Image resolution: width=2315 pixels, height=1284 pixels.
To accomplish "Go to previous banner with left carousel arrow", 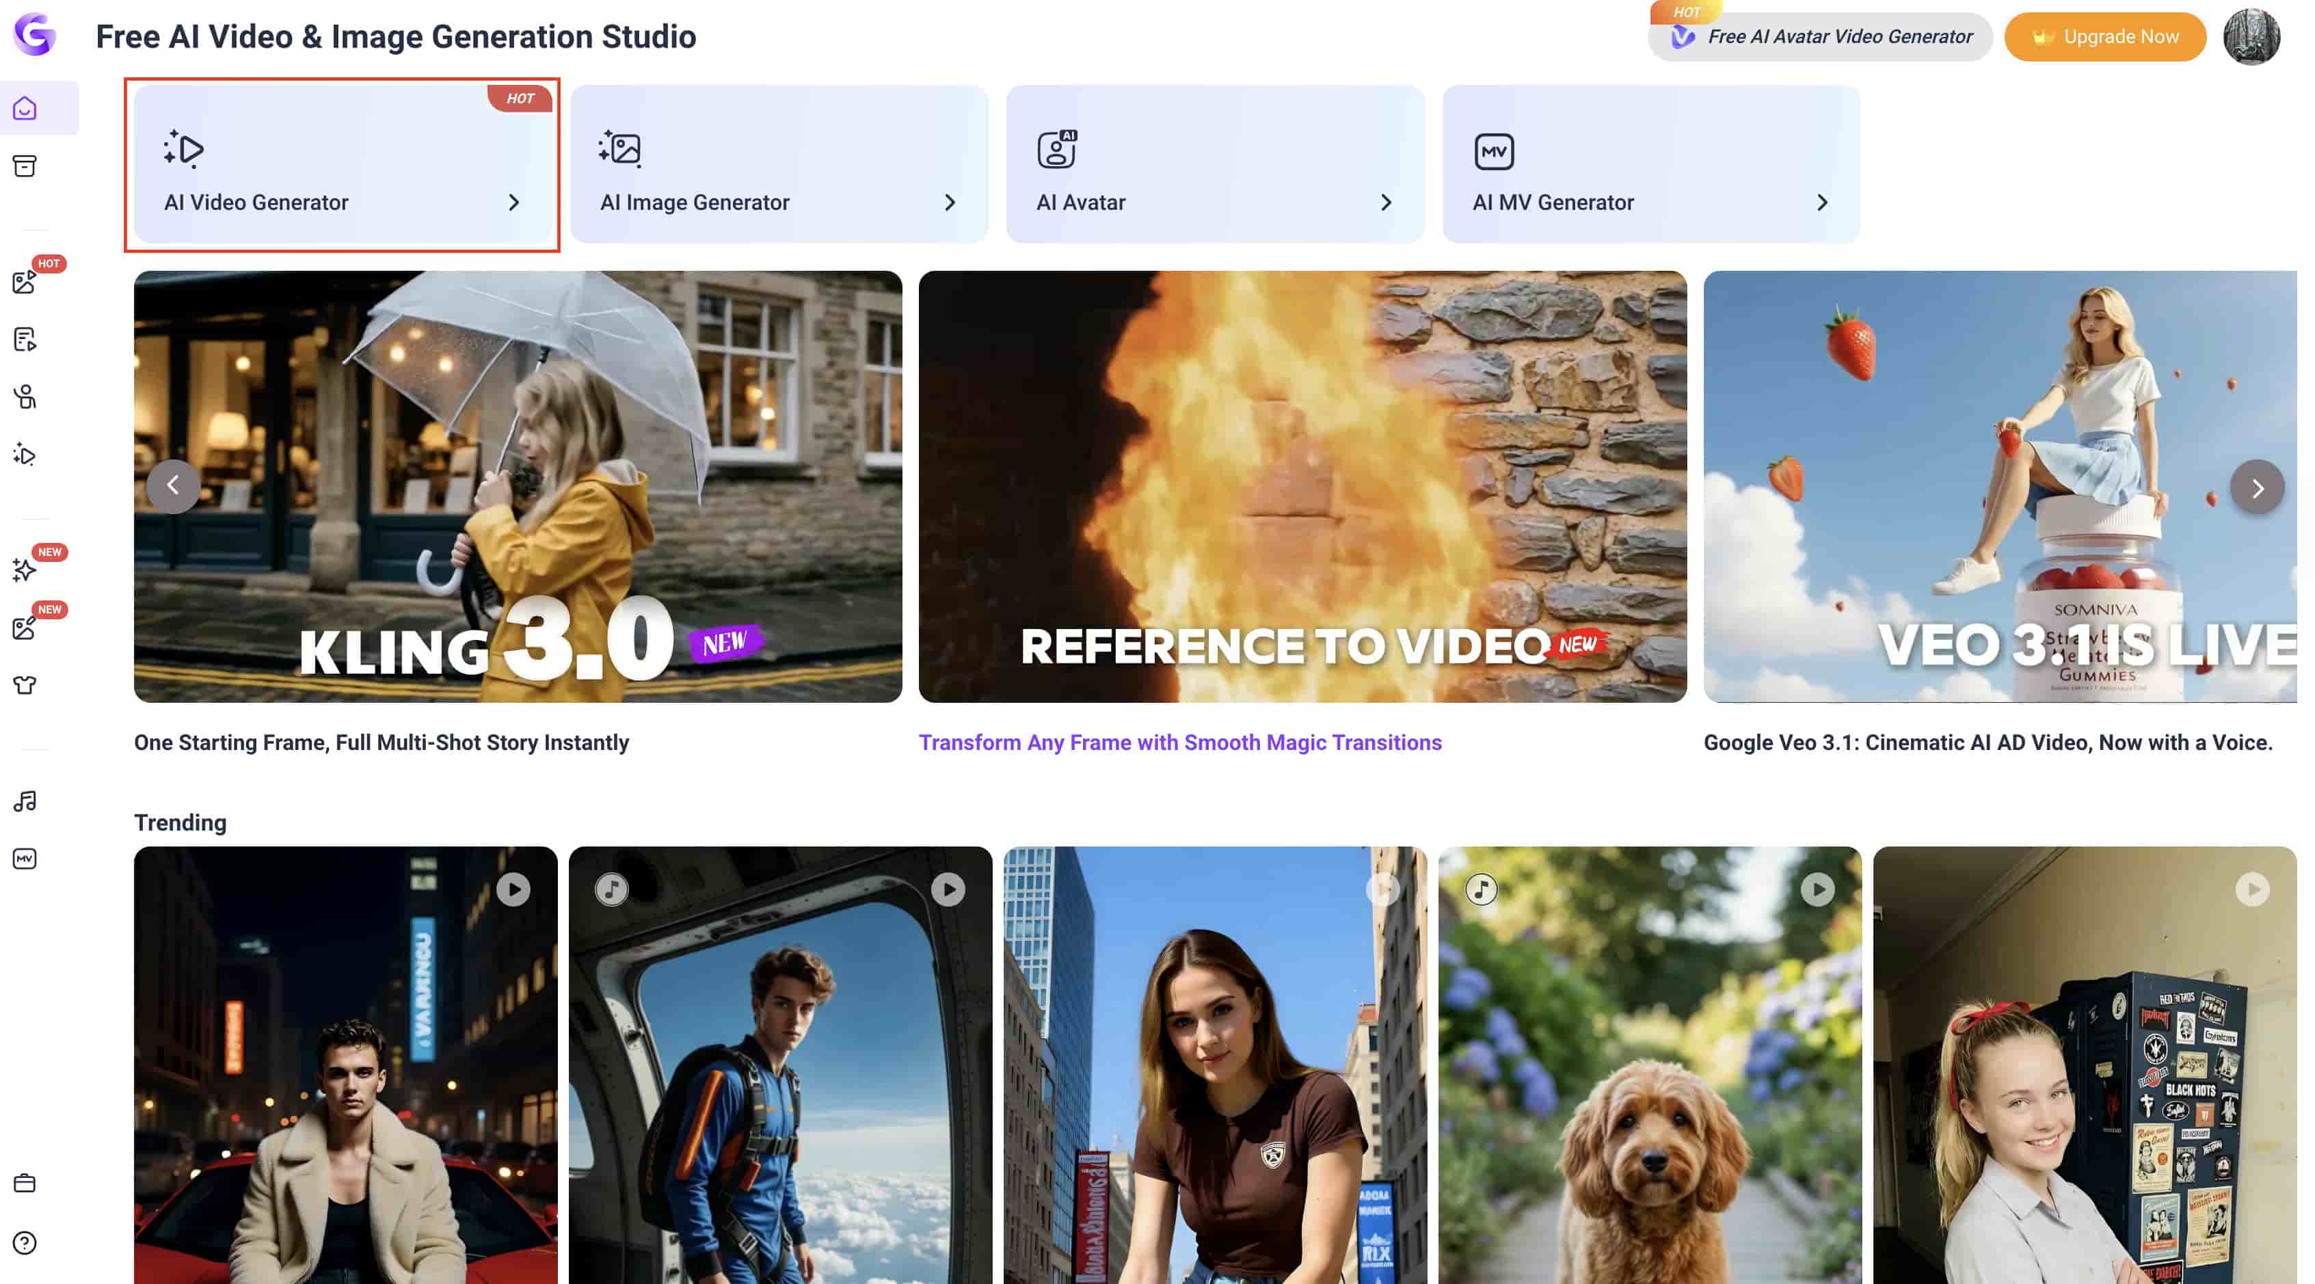I will 174,486.
